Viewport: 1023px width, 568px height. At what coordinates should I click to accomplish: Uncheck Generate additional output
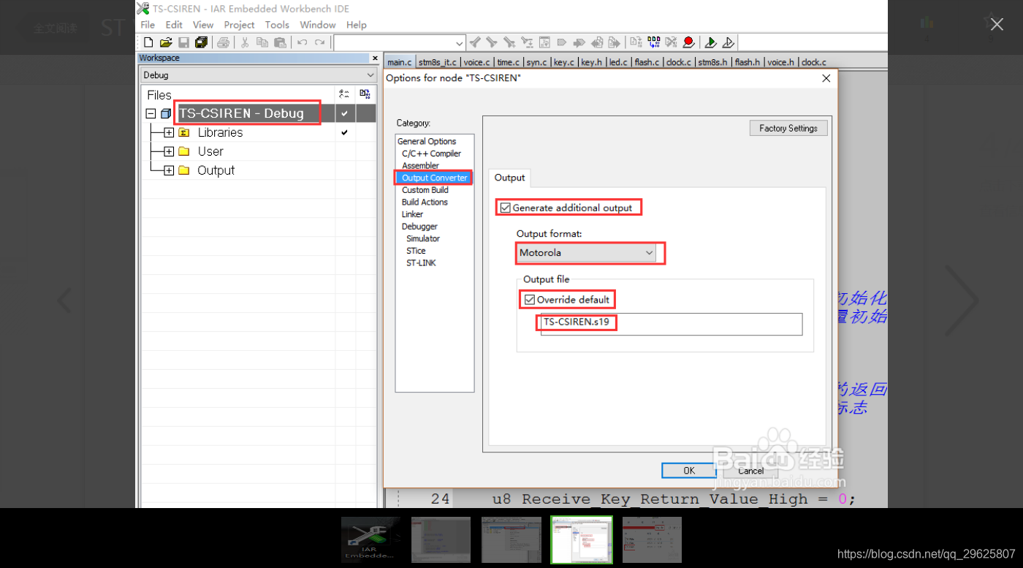tap(506, 208)
